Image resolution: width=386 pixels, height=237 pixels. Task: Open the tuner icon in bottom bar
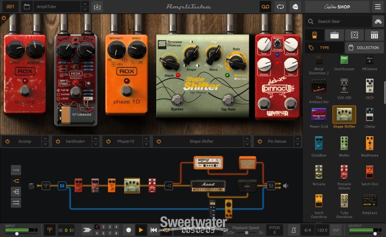tap(50, 230)
